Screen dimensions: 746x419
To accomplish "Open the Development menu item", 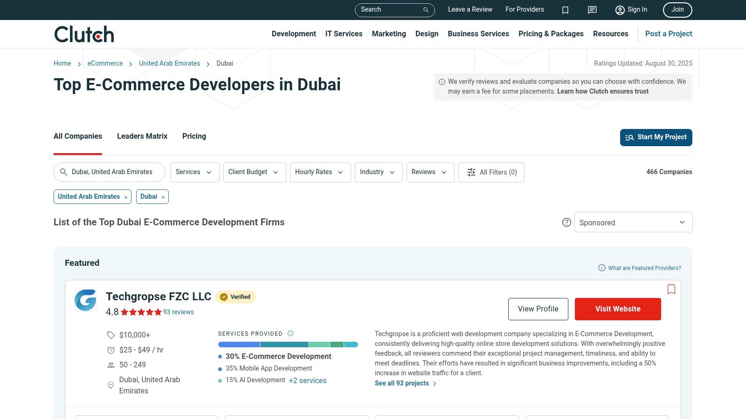I will click(294, 34).
